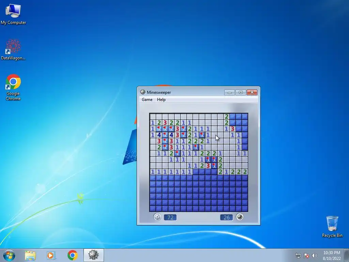Select the Recycle Bin desktop icon

[x=332, y=227]
